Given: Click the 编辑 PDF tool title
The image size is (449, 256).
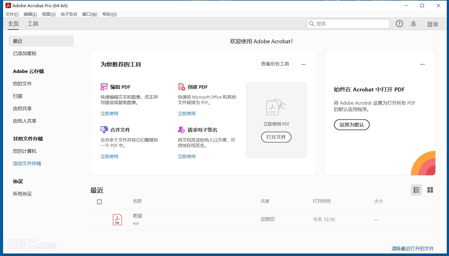Looking at the screenshot, I should point(120,87).
